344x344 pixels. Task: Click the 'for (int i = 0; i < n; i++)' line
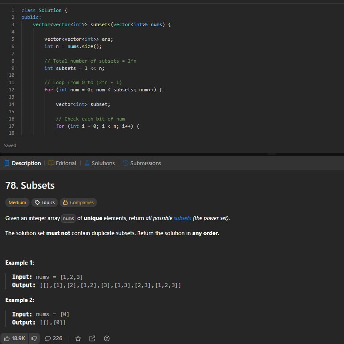click(97, 126)
